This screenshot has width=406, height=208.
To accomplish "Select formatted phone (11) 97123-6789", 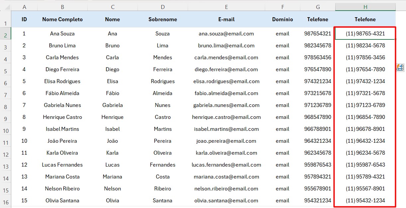I will (x=365, y=105).
